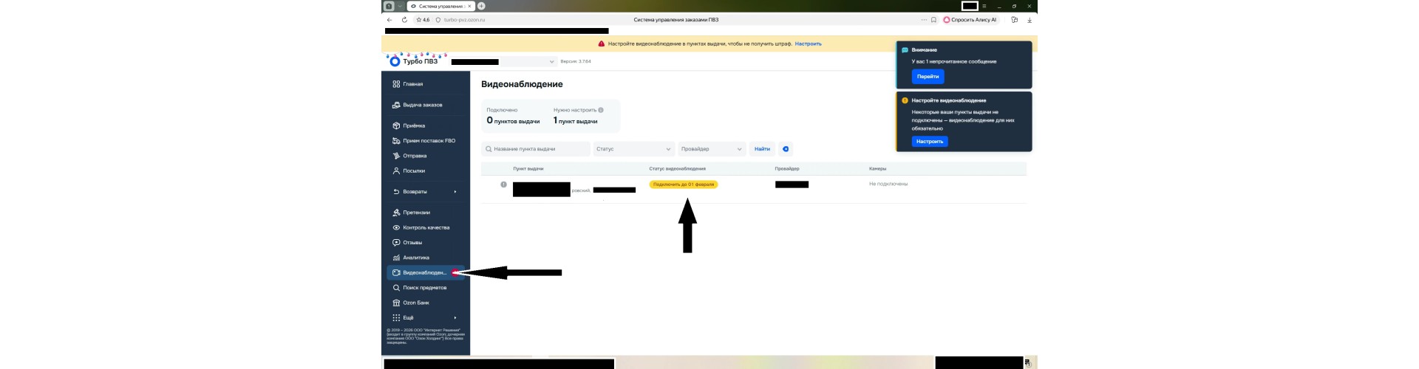Open the browser hamburger menu

(x=984, y=6)
